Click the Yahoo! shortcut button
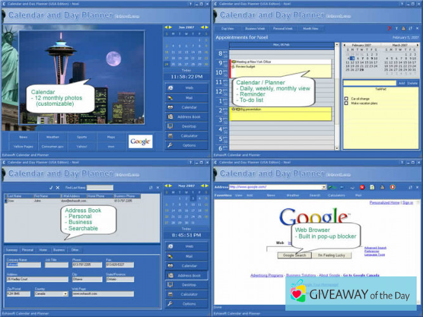 click(82, 146)
